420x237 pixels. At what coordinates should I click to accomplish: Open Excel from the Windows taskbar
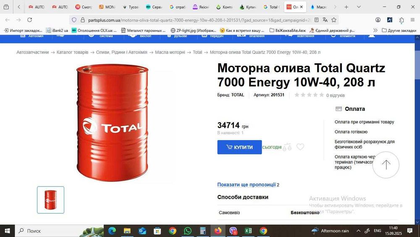click(248, 231)
